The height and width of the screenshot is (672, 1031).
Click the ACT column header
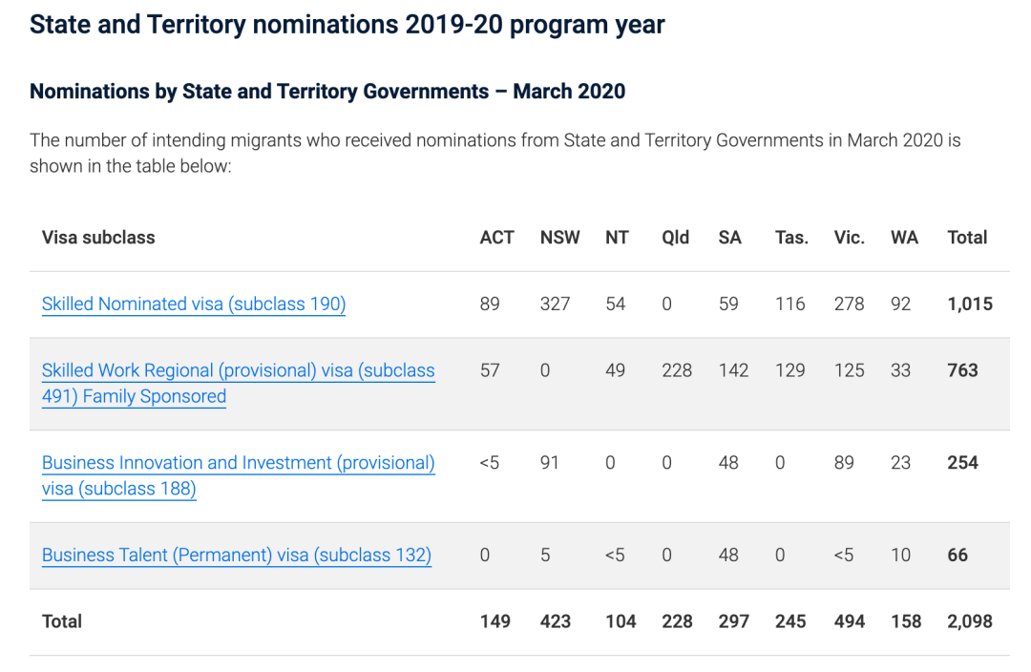pyautogui.click(x=496, y=238)
